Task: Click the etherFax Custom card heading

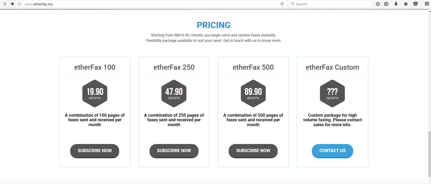Action: coord(332,67)
